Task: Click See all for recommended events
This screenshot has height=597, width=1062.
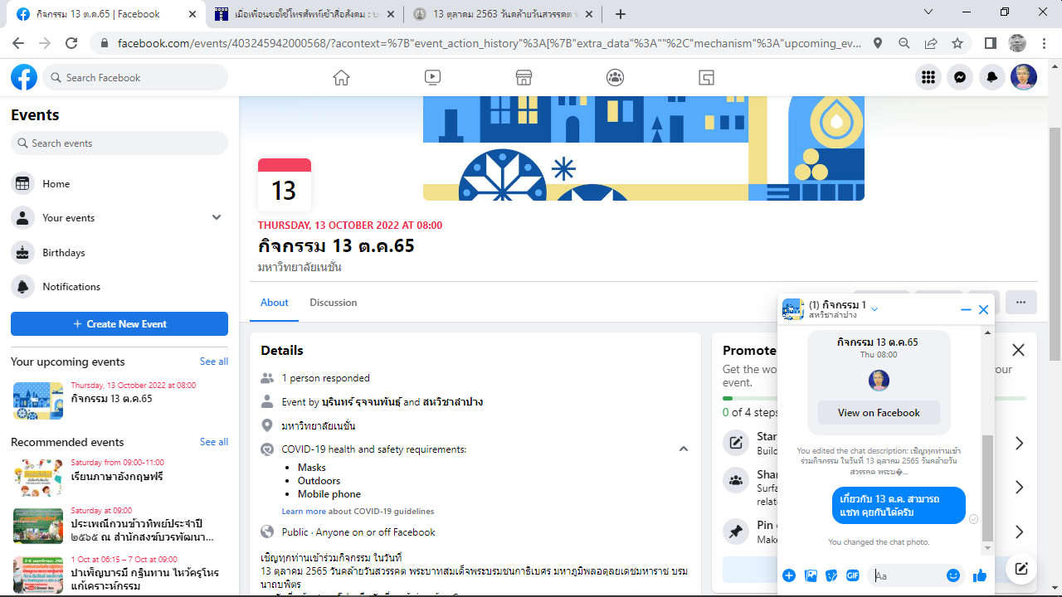Action: click(x=214, y=442)
